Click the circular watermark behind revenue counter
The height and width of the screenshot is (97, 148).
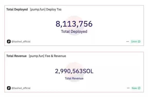tap(74, 72)
